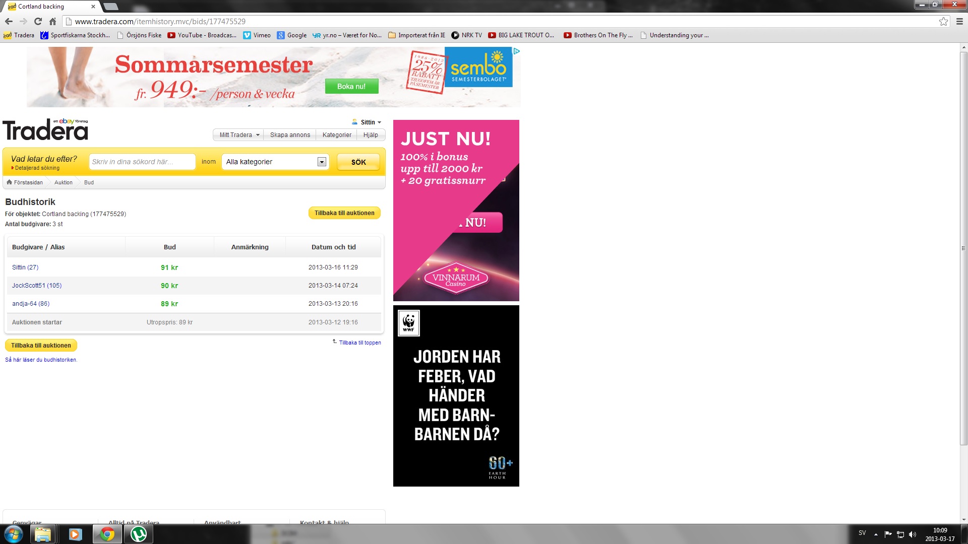Screen dimensions: 968x544
Task: Click the SV language indicator
Action: pyautogui.click(x=862, y=533)
